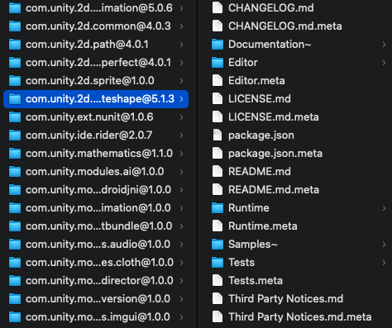
Task: Click the Third Party Notices.md file icon
Action: coord(218,299)
